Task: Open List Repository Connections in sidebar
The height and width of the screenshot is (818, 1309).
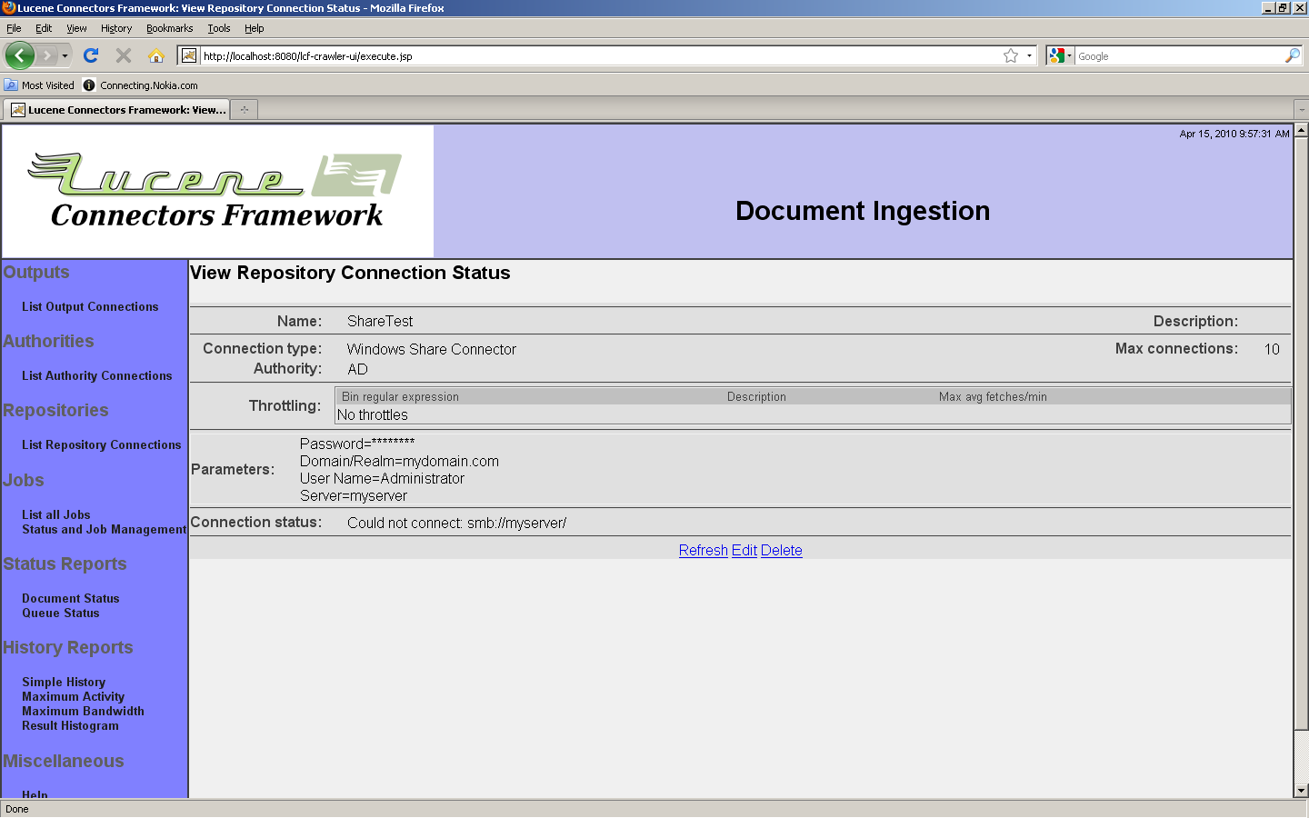Action: (101, 444)
